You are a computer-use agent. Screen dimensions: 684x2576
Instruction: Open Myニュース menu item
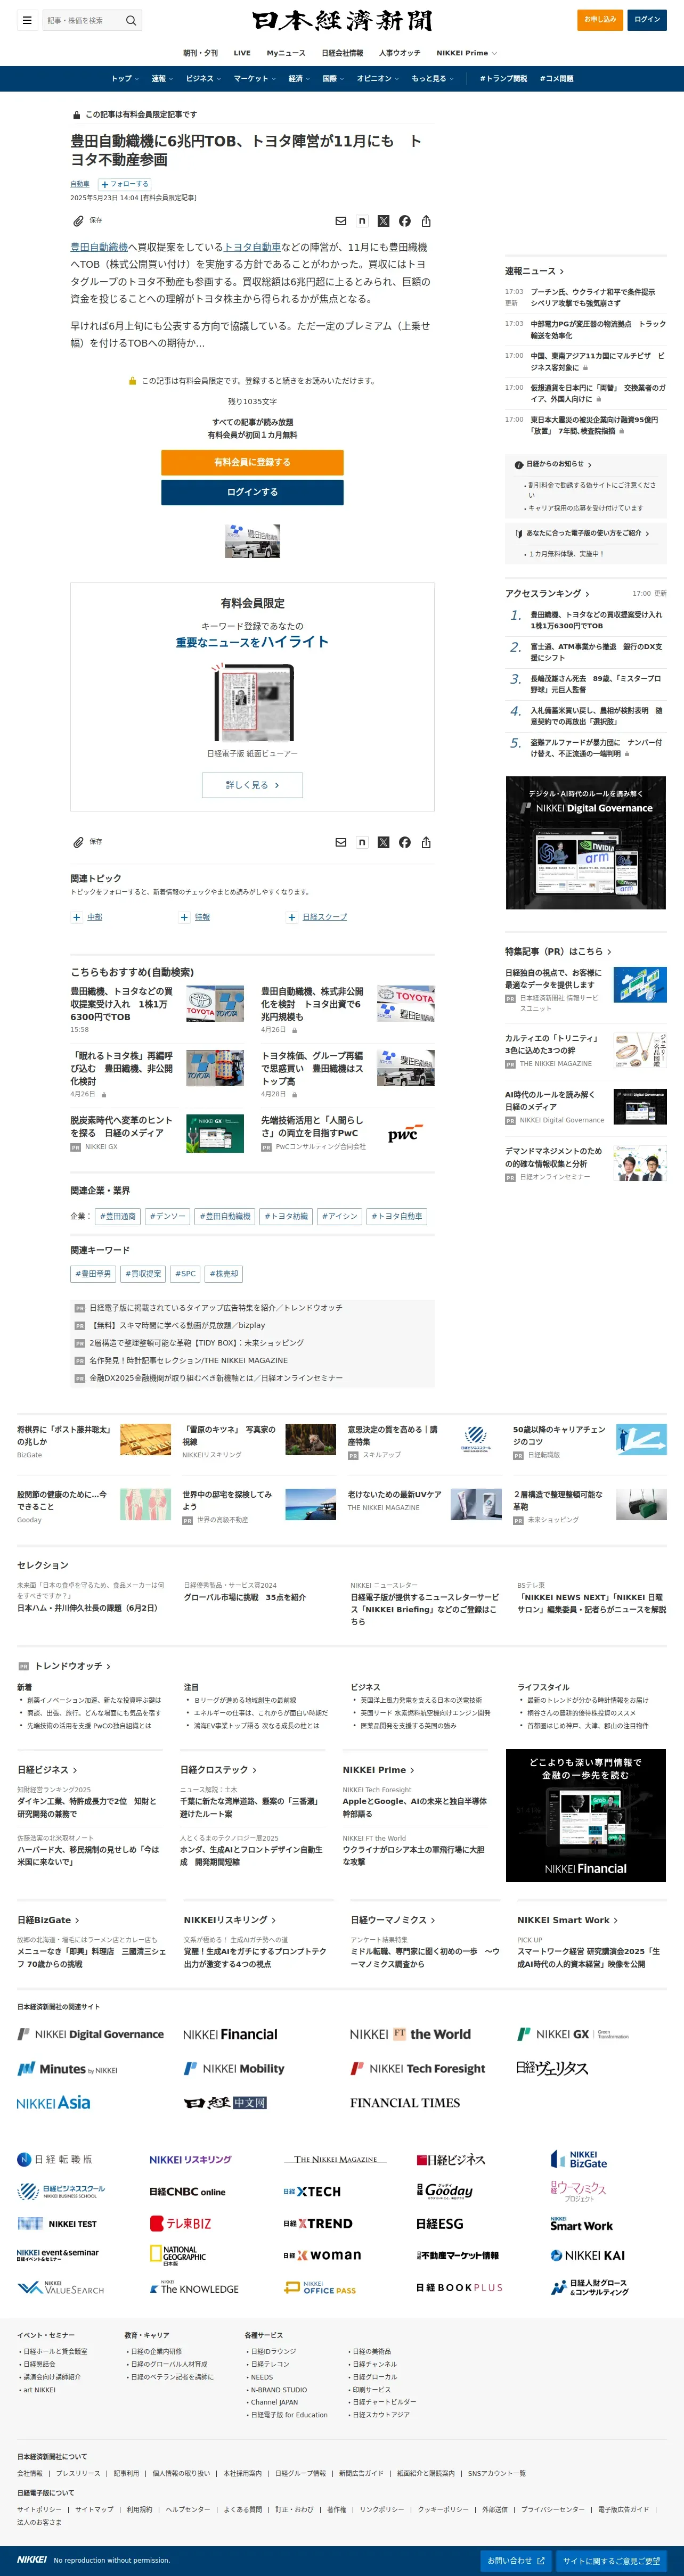pyautogui.click(x=286, y=53)
